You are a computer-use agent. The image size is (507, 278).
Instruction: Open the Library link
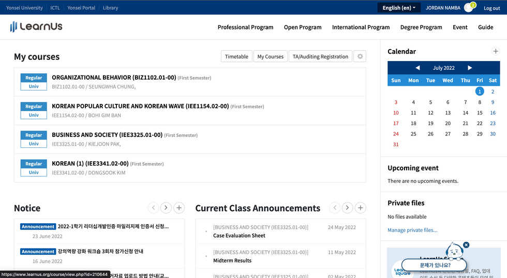[x=110, y=8]
